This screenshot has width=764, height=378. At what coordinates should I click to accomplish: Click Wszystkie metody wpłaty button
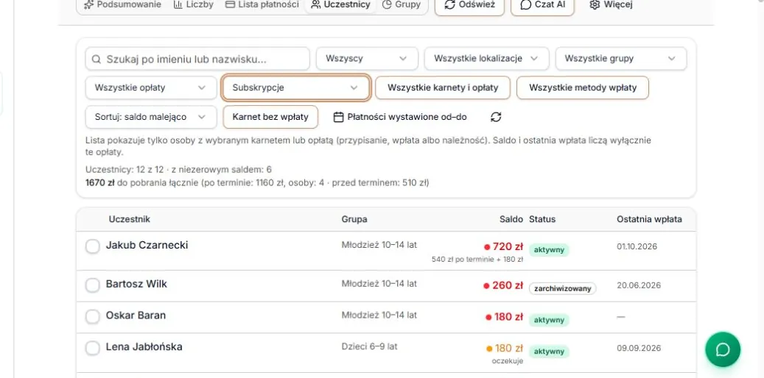coord(583,88)
